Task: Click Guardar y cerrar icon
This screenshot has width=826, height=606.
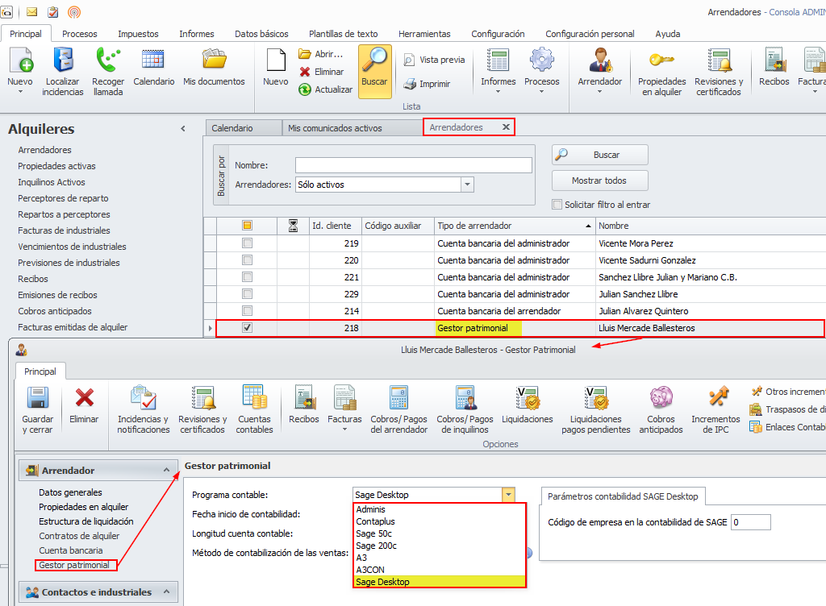Action: (36, 400)
